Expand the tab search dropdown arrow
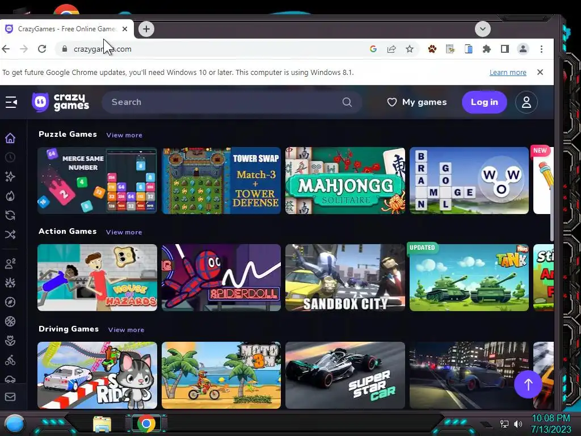This screenshot has width=581, height=436. [x=482, y=29]
